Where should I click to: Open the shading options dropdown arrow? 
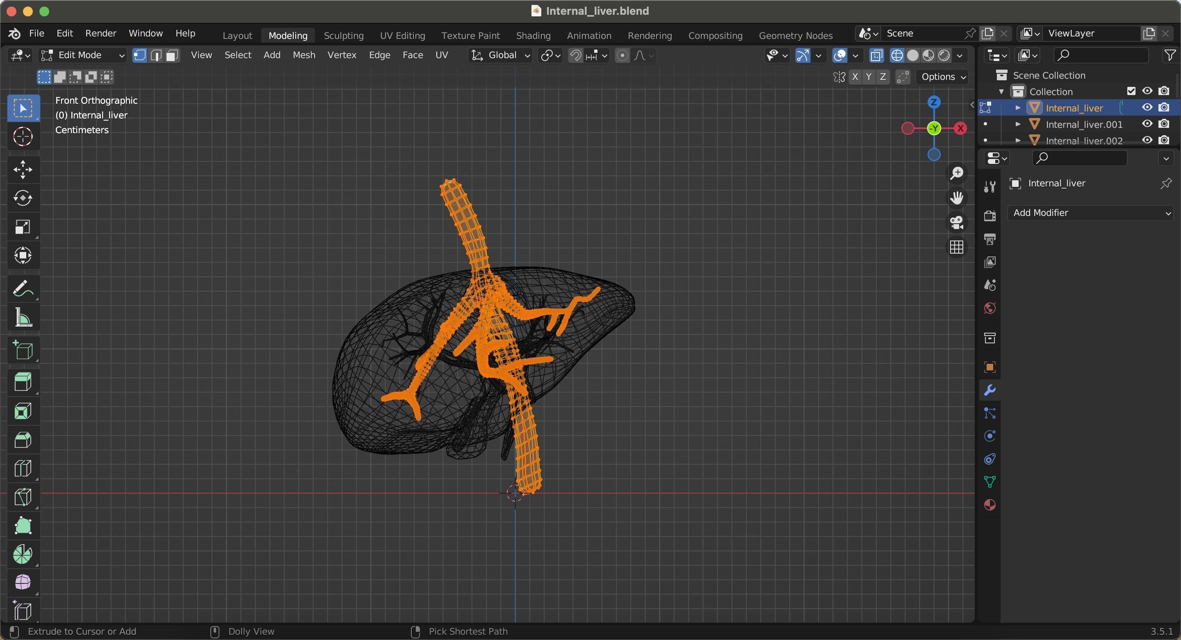(960, 55)
